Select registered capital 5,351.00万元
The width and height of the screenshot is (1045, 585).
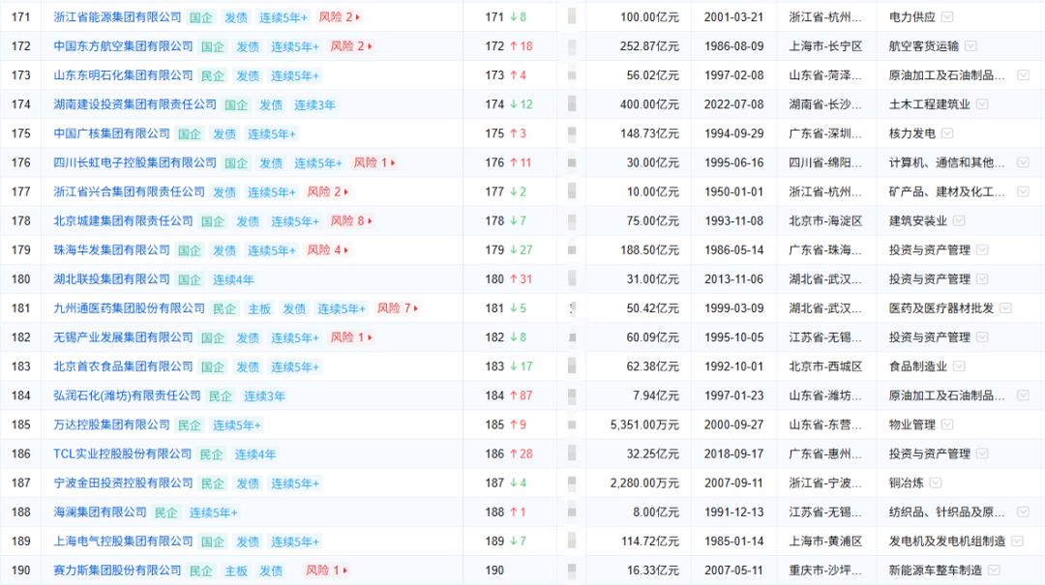pos(644,424)
